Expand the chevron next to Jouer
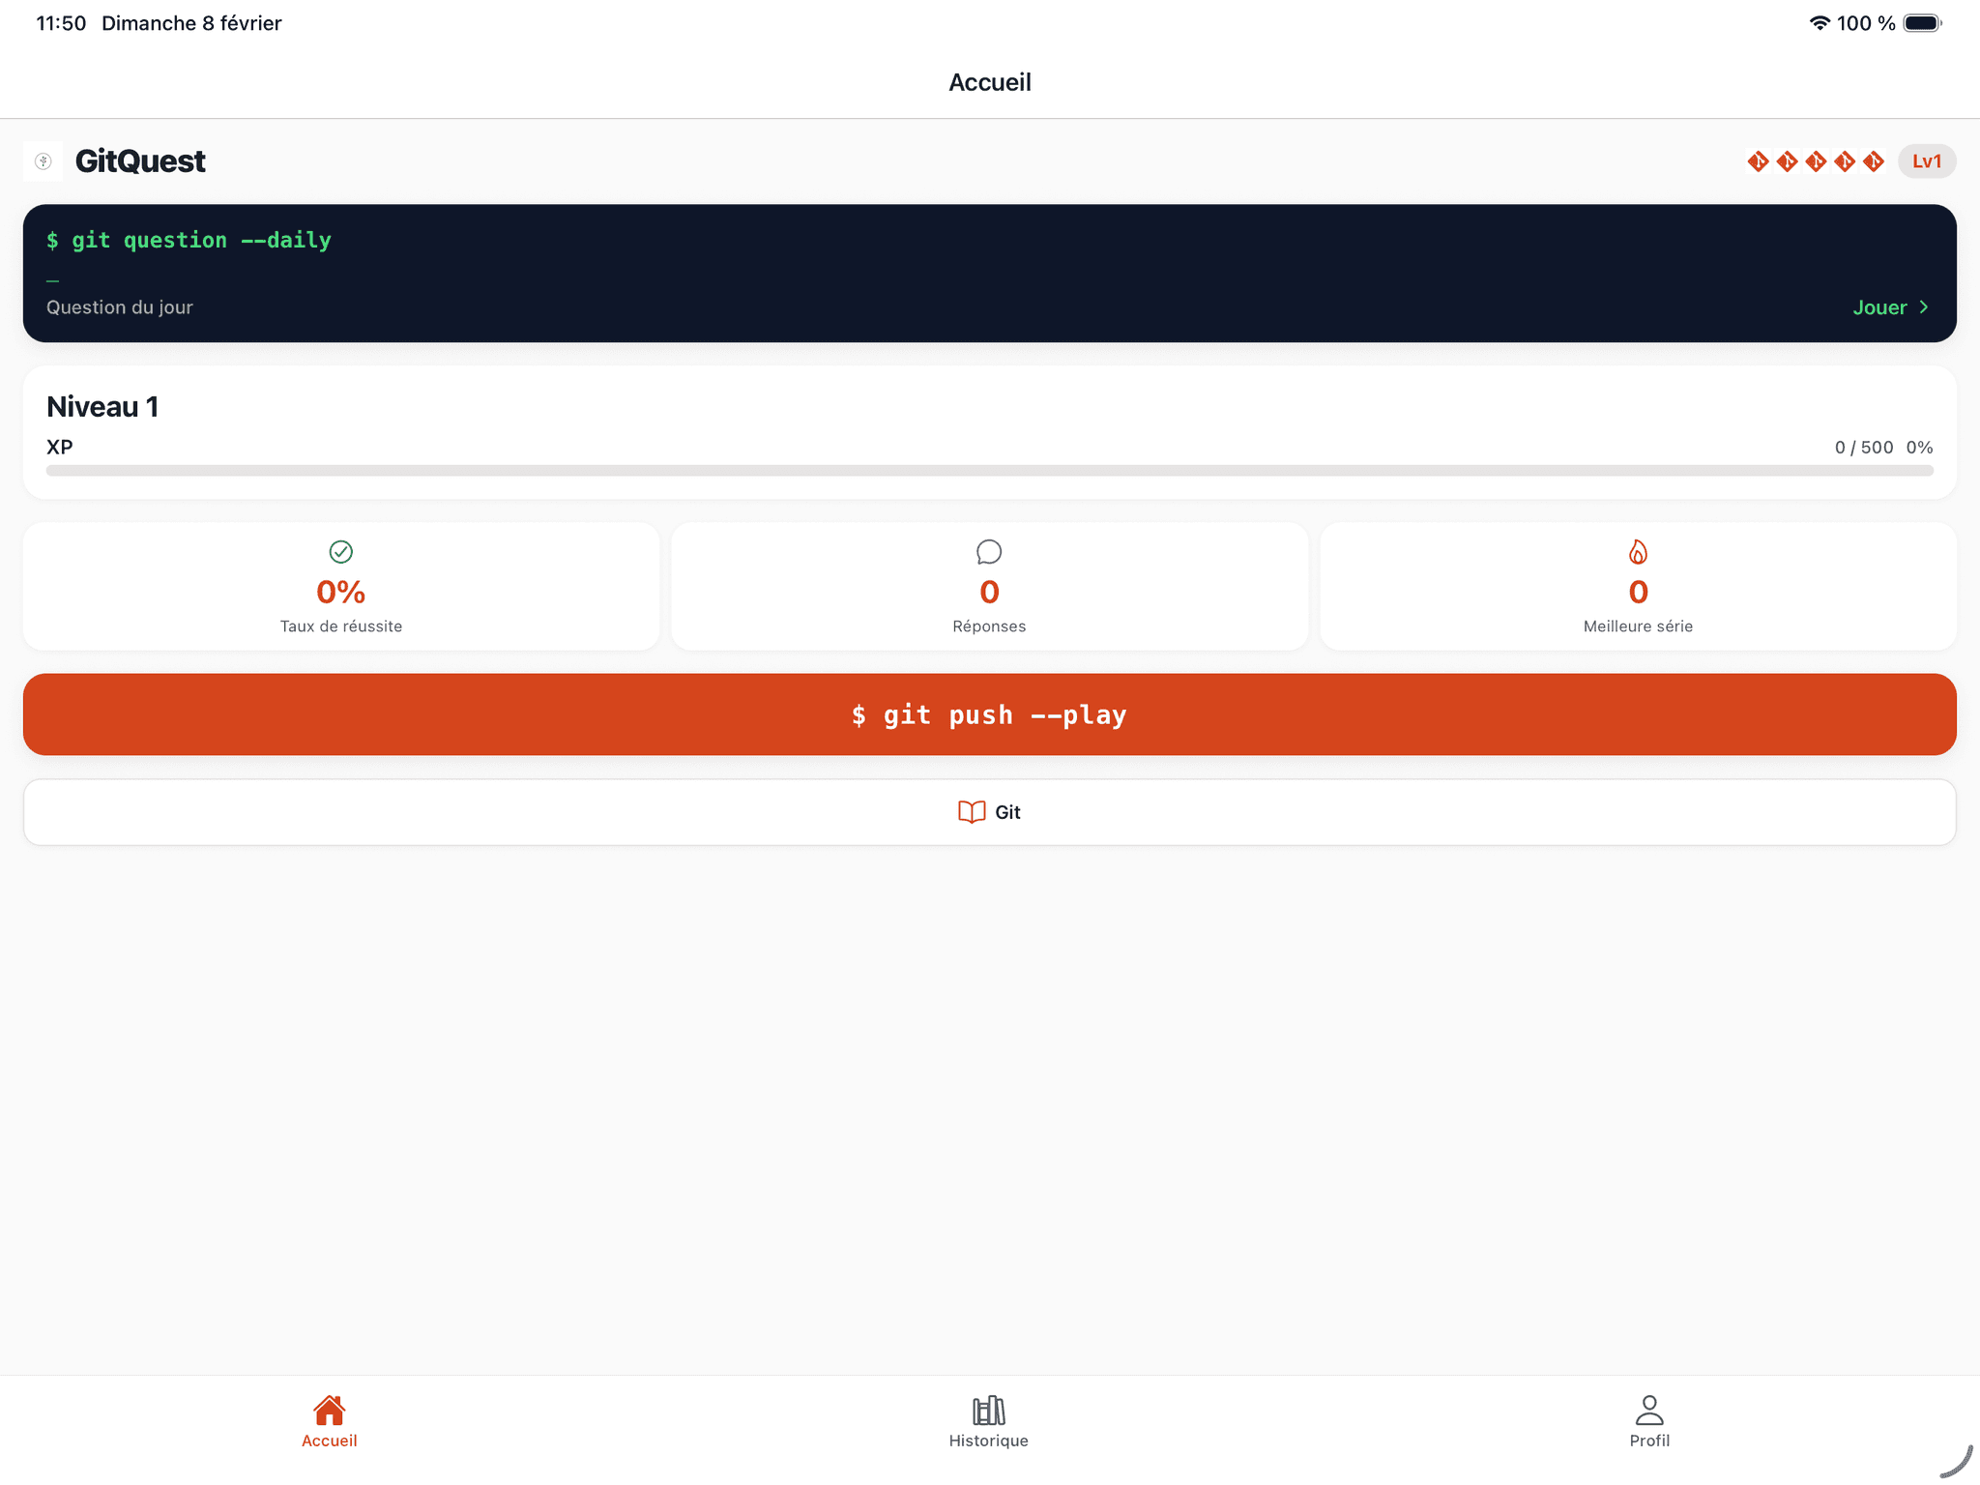The height and width of the screenshot is (1485, 1980). 1924,307
